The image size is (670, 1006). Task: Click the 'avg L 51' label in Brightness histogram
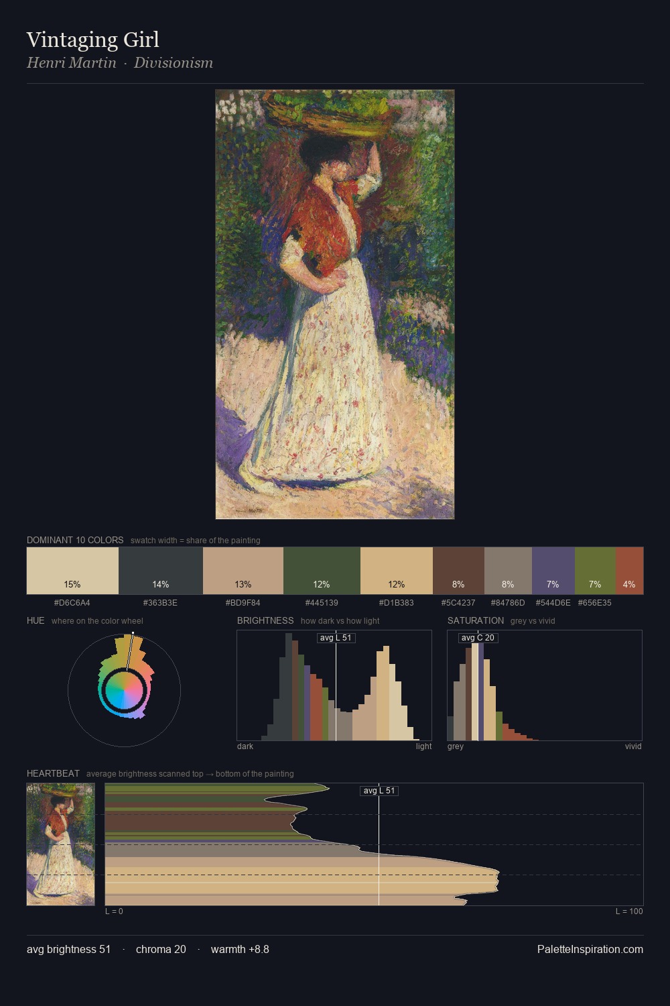(336, 638)
